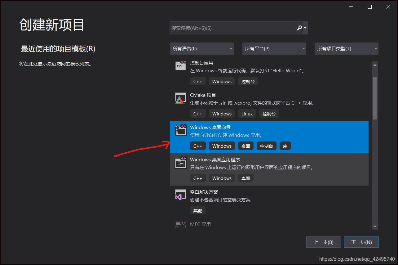Click the console app template icon

(x=181, y=65)
